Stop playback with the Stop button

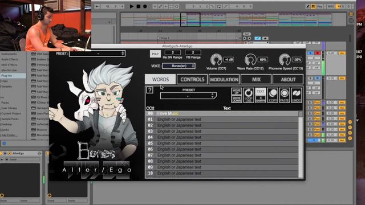coord(138,6)
